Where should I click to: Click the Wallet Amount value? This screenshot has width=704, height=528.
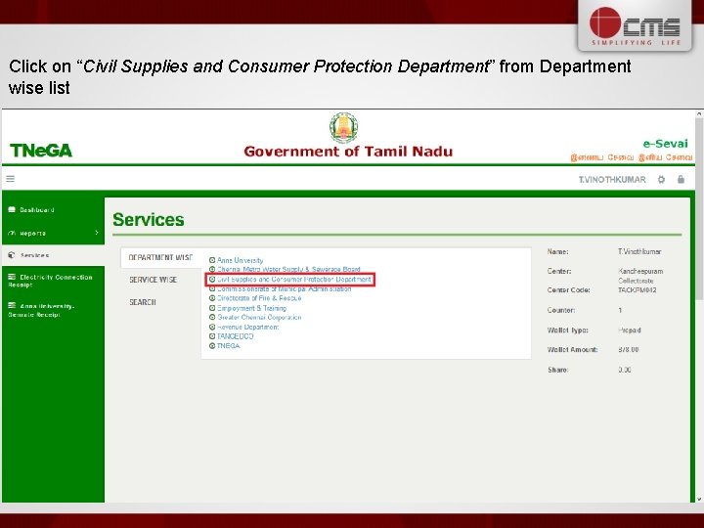click(x=628, y=349)
